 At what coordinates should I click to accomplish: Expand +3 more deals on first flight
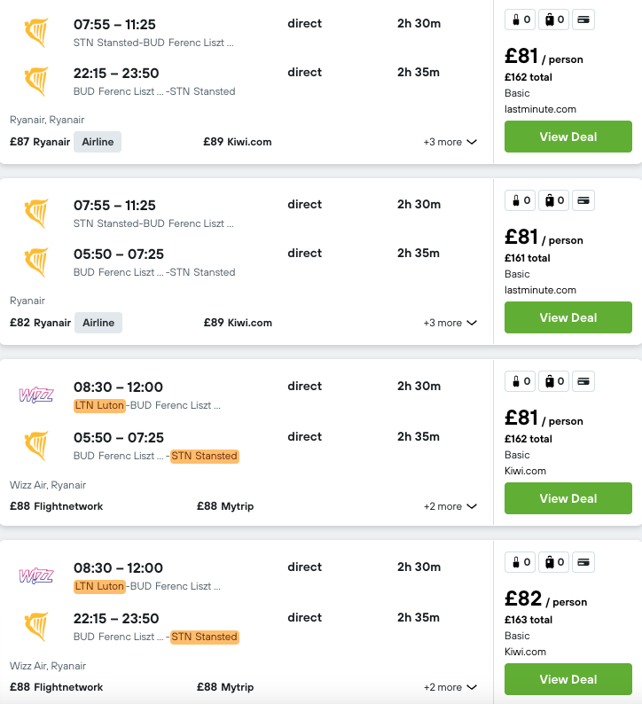[x=450, y=142]
